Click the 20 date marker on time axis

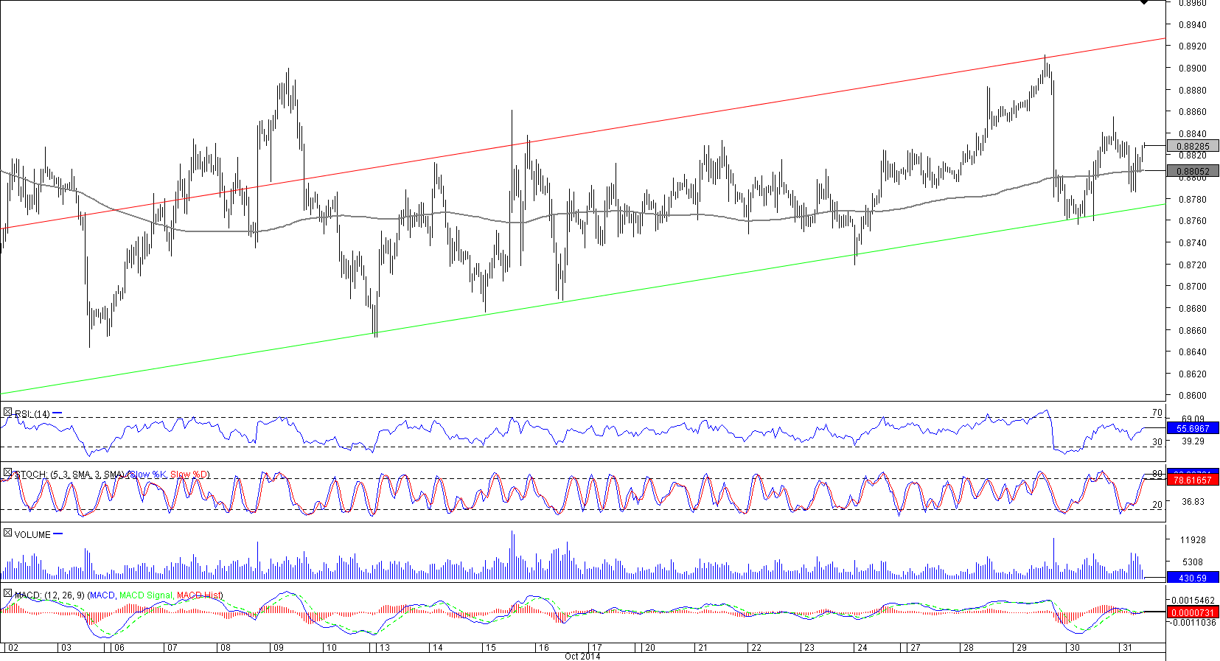point(650,648)
